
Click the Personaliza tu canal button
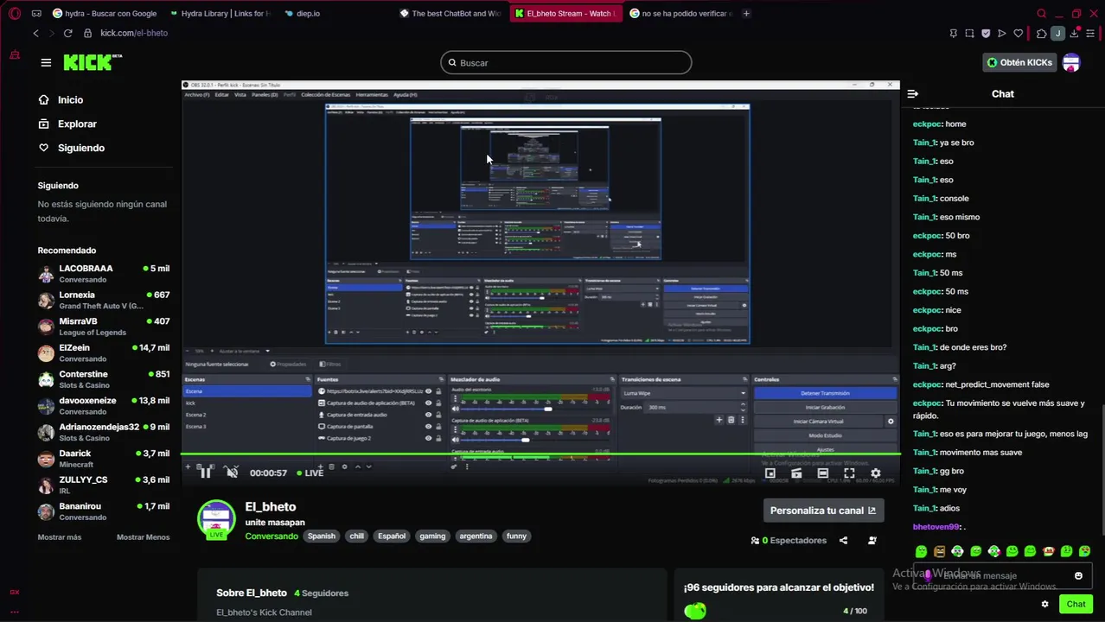[x=823, y=511]
